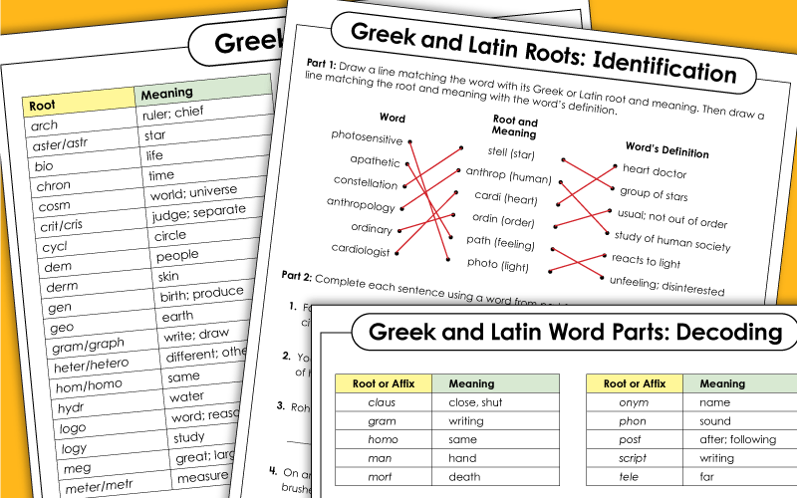Click the 'script' cell in the Decoding table
The width and height of the screenshot is (797, 498).
(x=633, y=458)
